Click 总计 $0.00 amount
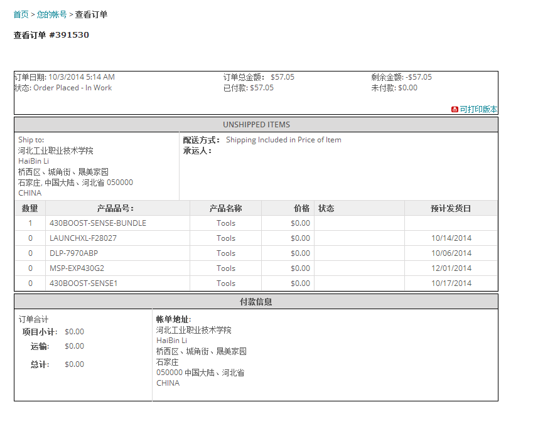This screenshot has height=434, width=533. pos(75,364)
